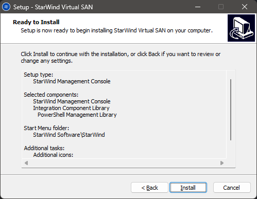
Task: Minimize the setup window
Action: [x=198, y=7]
